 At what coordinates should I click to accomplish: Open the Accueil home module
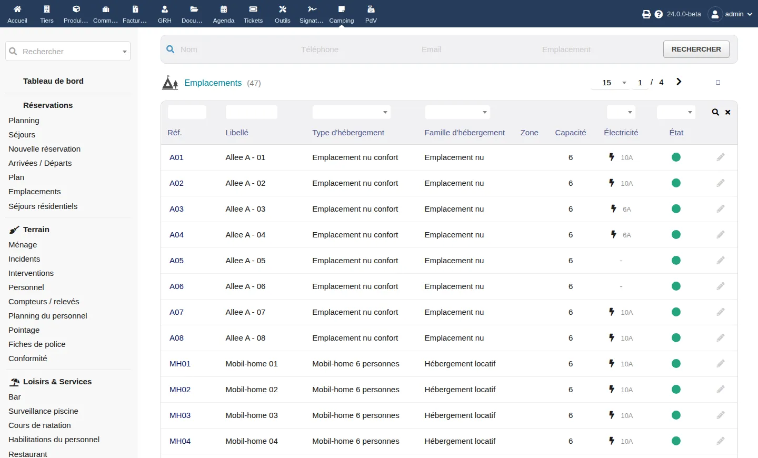coord(17,14)
